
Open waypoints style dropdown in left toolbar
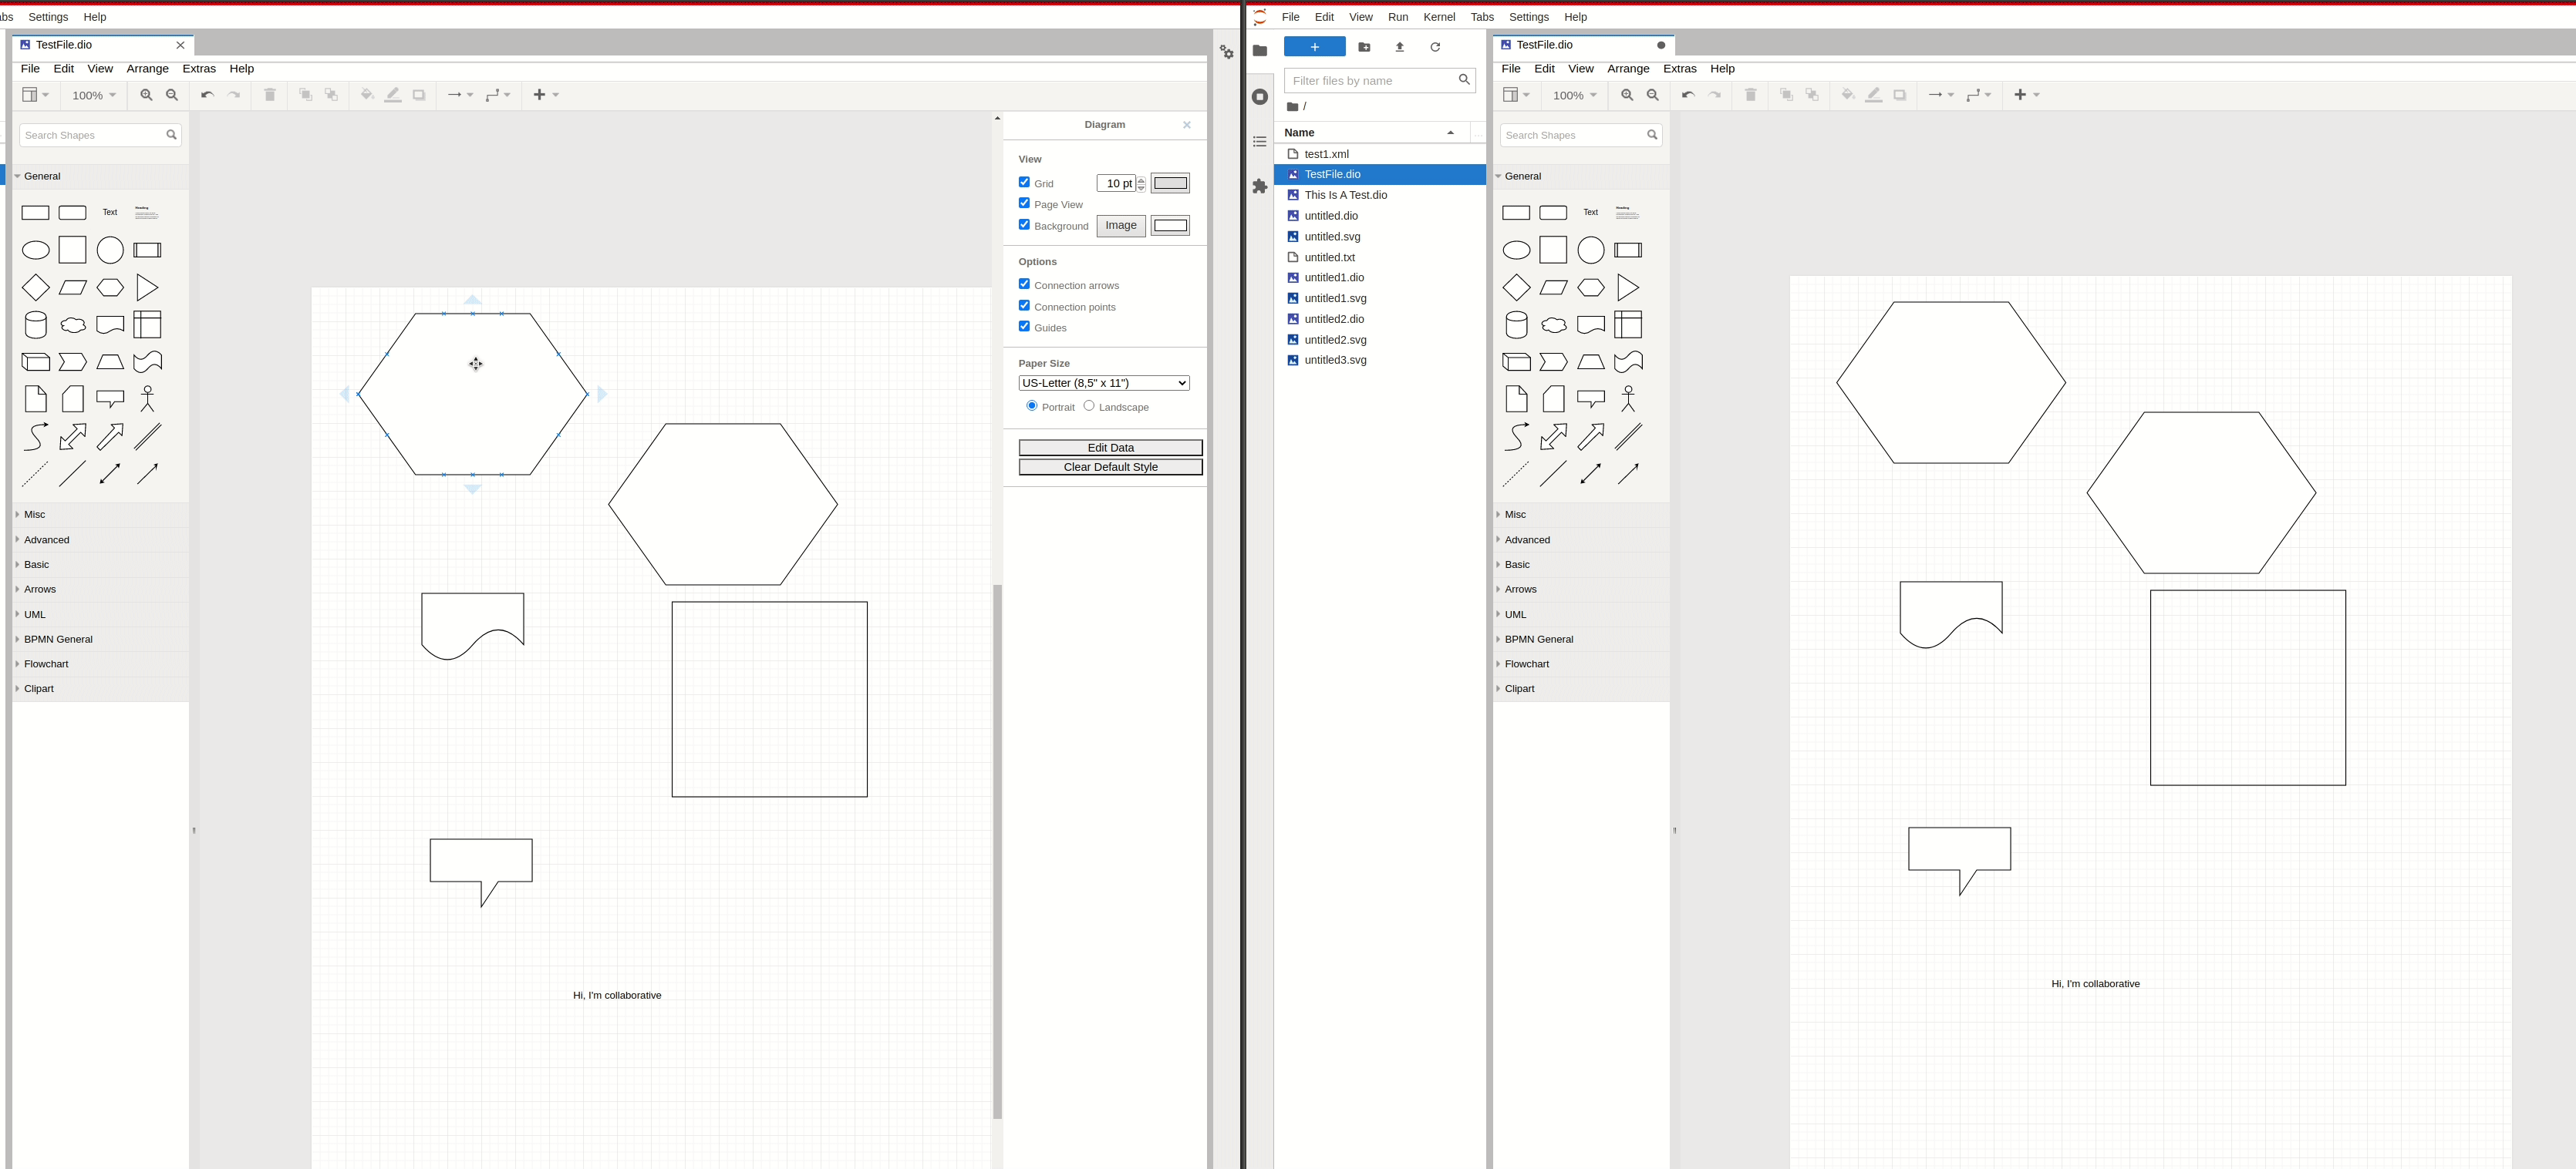[498, 95]
